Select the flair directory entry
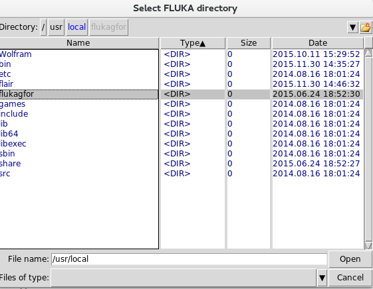The image size is (373, 289). (x=7, y=84)
